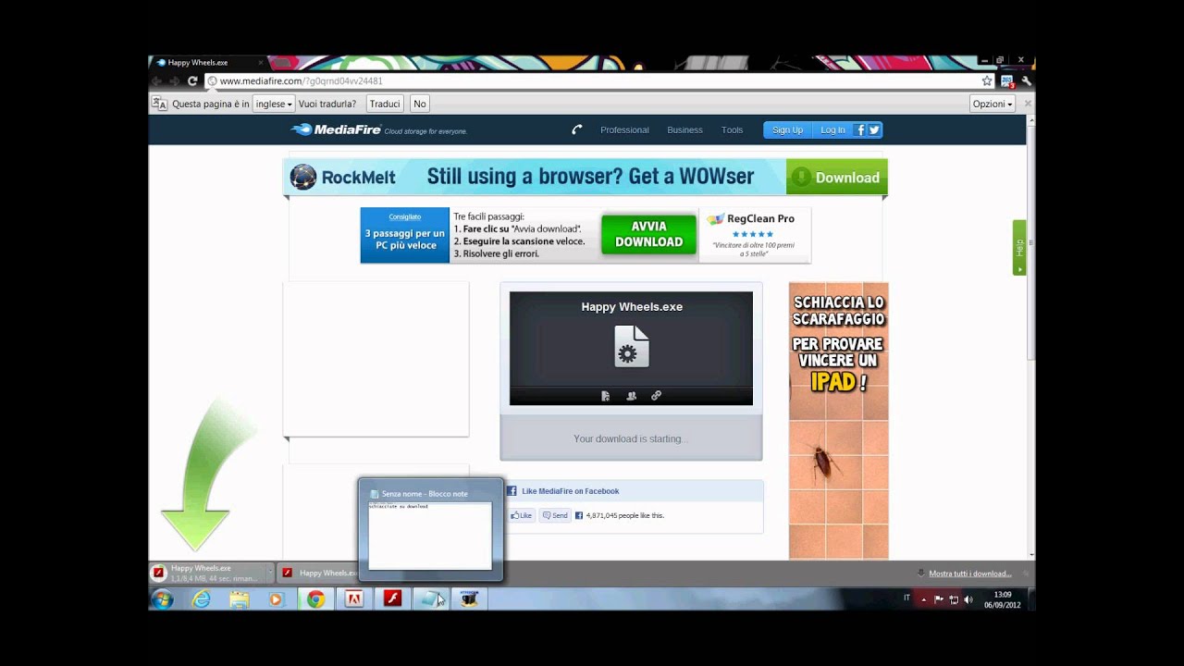Viewport: 1184px width, 666px height.
Task: Click the save-to-account file icon under preview
Action: tap(606, 396)
